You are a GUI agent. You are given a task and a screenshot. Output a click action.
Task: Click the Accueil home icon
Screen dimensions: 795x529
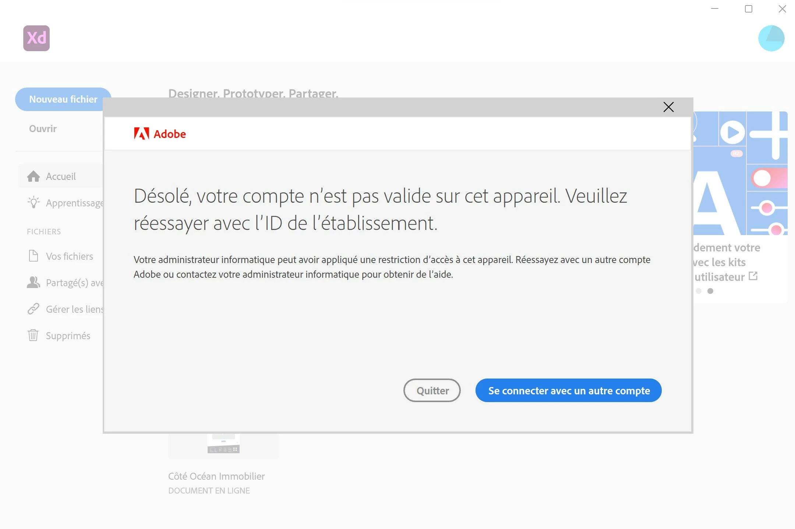33,177
